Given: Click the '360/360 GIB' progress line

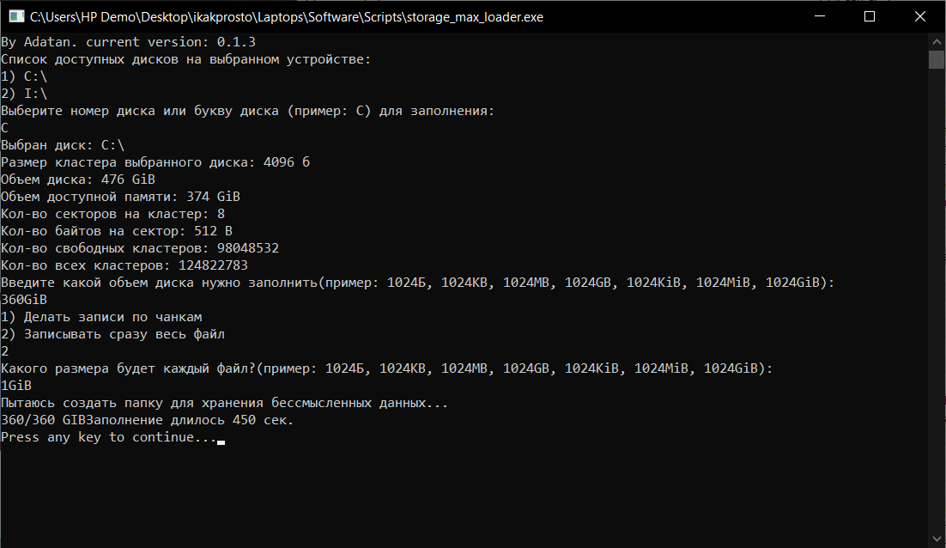Looking at the screenshot, I should tap(147, 420).
